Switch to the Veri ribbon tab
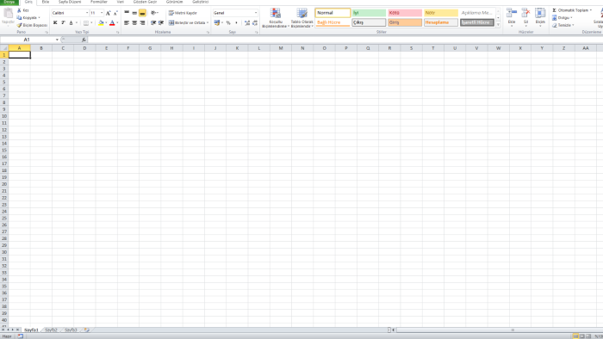The width and height of the screenshot is (603, 339). (x=121, y=2)
